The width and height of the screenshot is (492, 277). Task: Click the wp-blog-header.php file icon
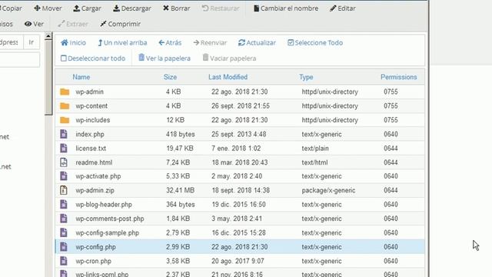click(64, 205)
